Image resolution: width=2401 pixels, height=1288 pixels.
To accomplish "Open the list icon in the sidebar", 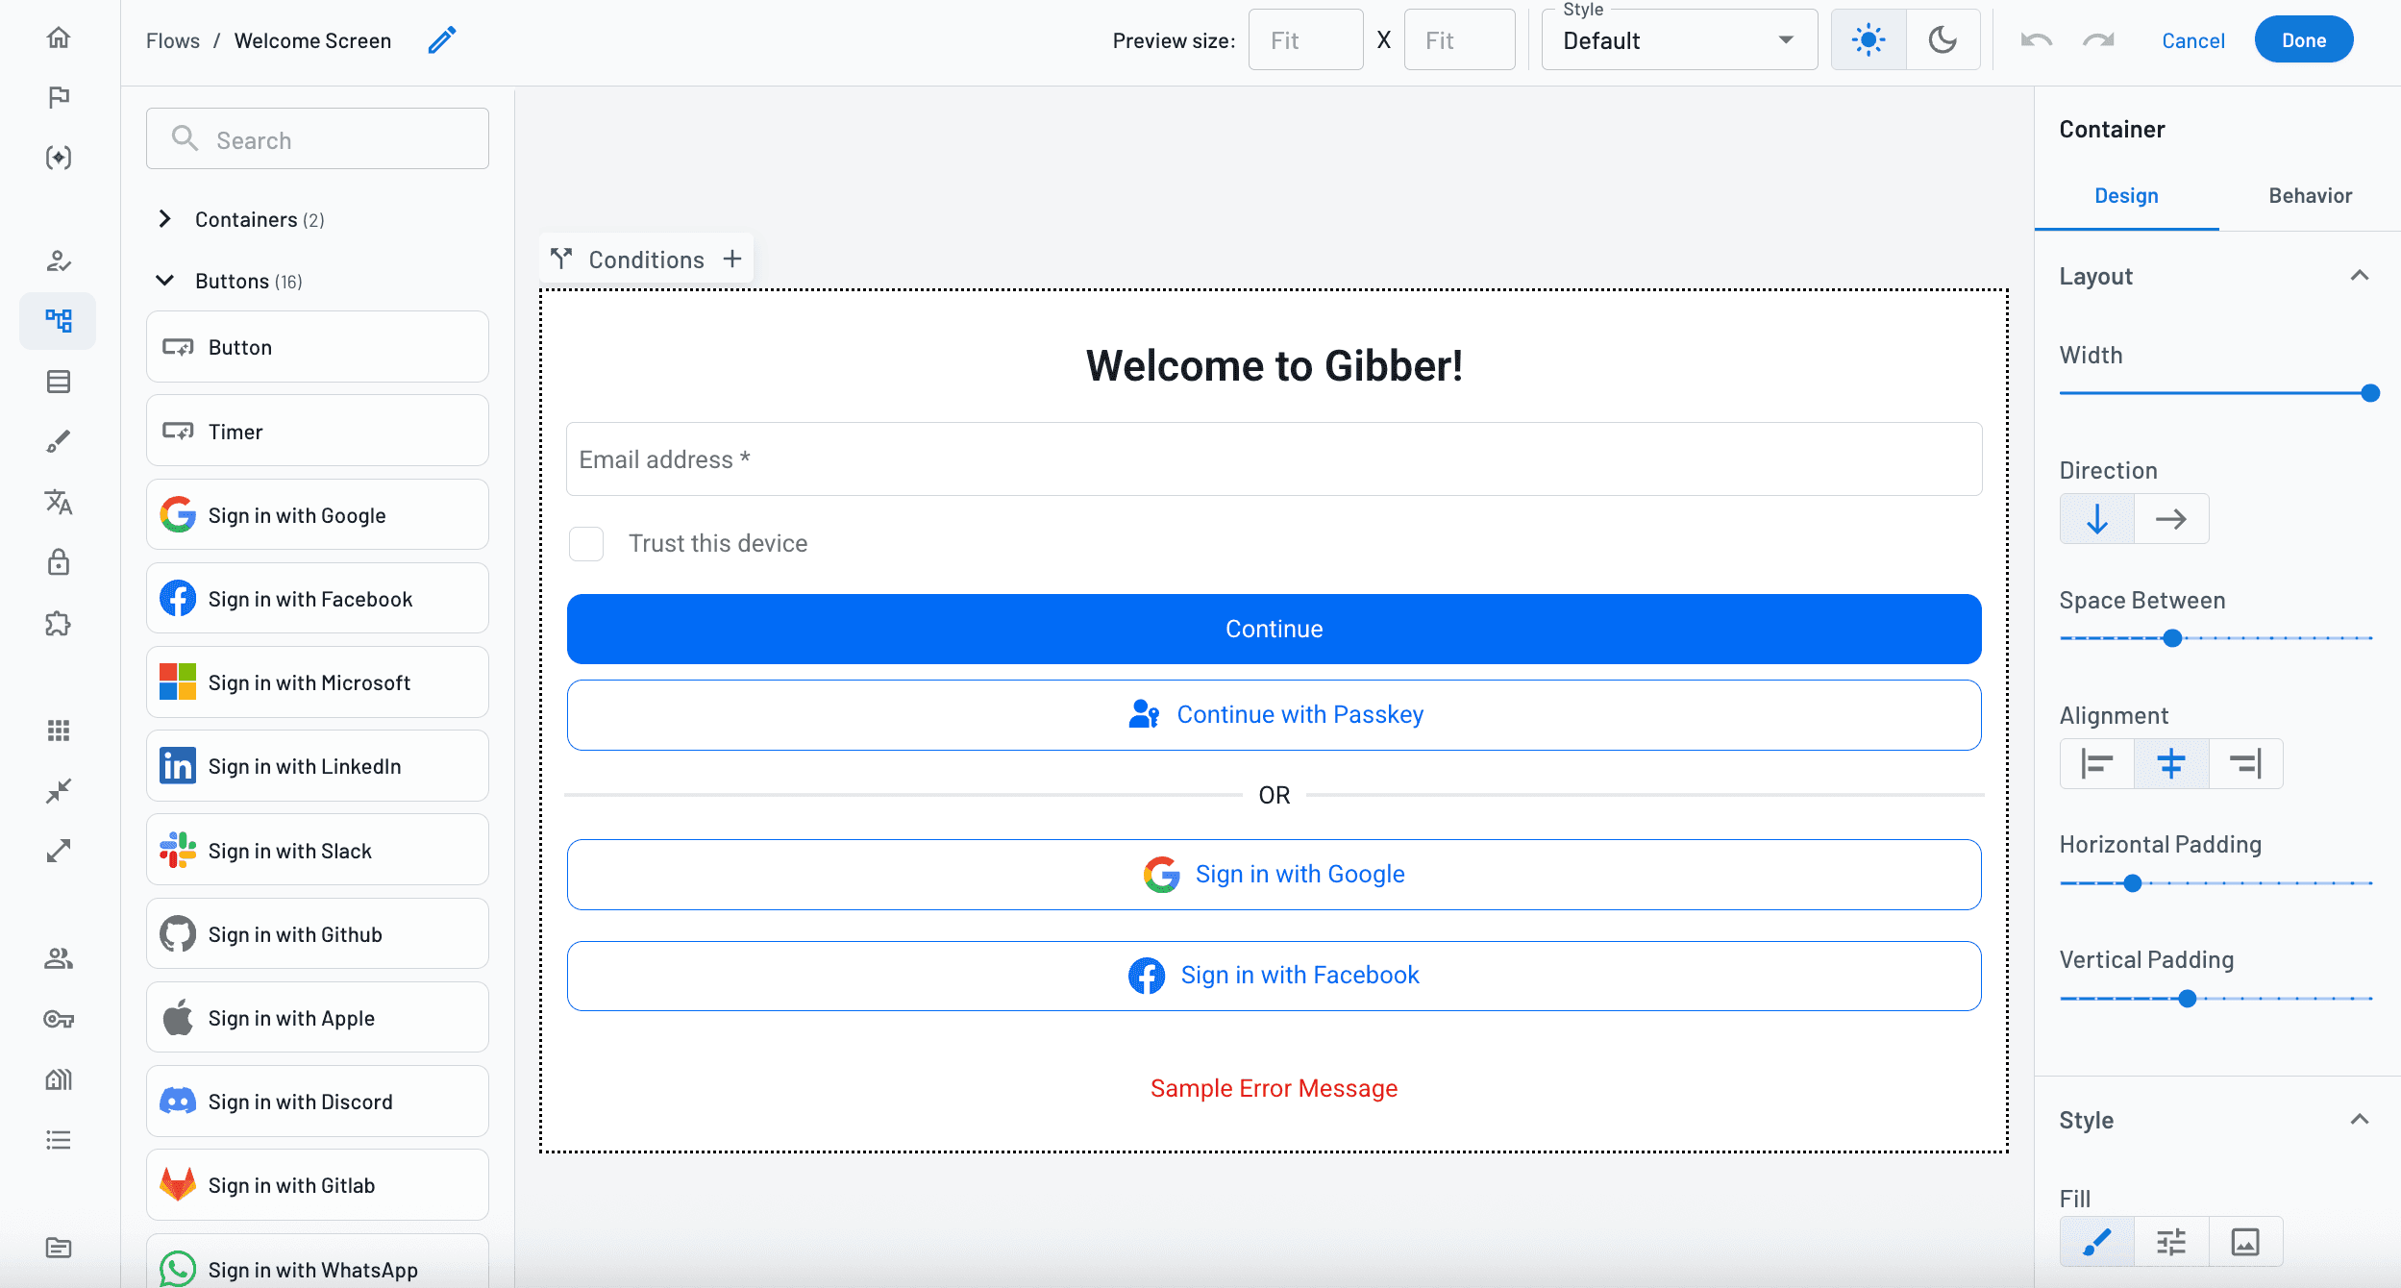I will (59, 1140).
